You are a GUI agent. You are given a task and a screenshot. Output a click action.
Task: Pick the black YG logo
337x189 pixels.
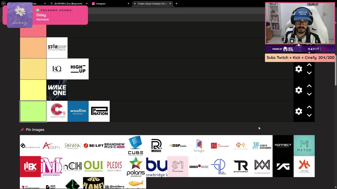[283, 167]
